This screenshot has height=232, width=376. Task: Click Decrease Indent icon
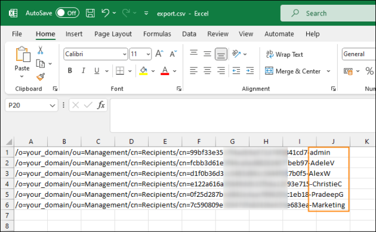click(236, 71)
